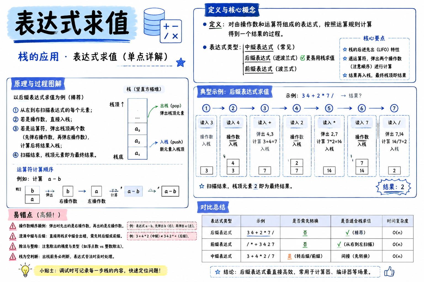Screen dimensions: 424x282
Task: Click the blue star after the subtitle
Action: click(x=181, y=63)
